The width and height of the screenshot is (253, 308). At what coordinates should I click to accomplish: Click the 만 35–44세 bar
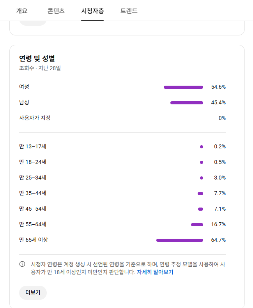point(200,194)
